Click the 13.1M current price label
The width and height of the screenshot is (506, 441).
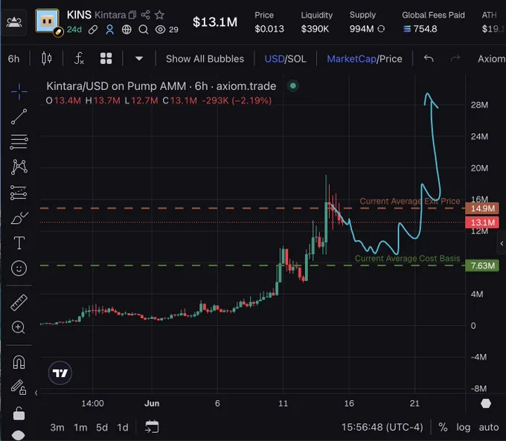pyautogui.click(x=482, y=222)
